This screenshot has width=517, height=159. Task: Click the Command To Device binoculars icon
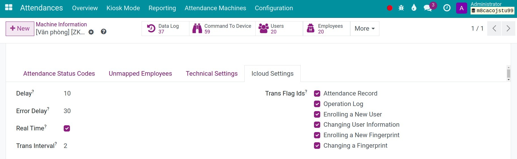[x=197, y=29]
